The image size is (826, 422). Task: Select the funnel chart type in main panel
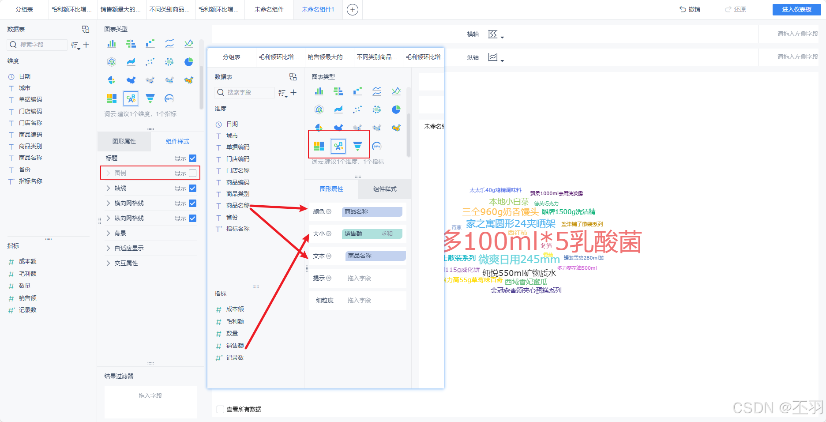[x=150, y=98]
